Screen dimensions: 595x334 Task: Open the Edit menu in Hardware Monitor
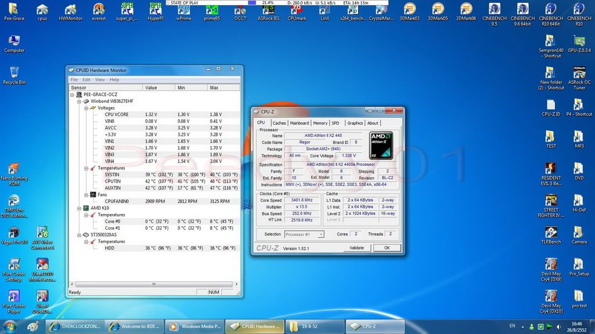point(87,79)
